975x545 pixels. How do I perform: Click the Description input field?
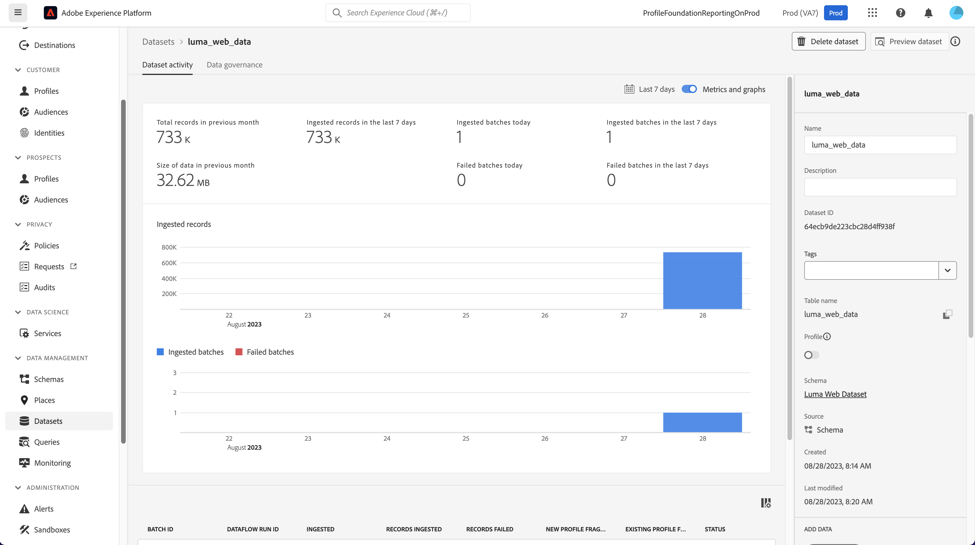pyautogui.click(x=880, y=187)
